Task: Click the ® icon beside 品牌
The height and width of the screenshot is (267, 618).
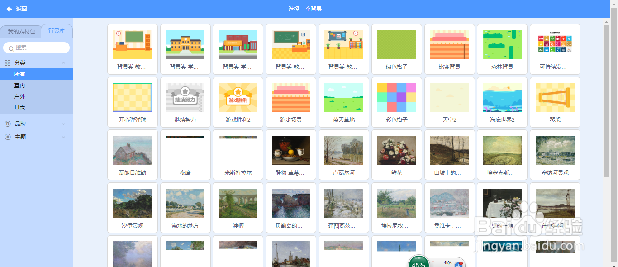Action: click(x=6, y=123)
